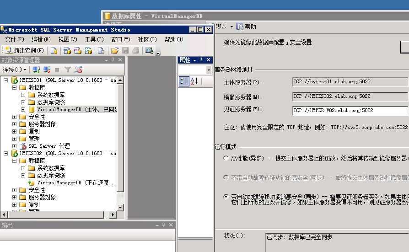The image size is (409, 252).
Task: Pin the 输出 output panel
Action: click(163, 225)
